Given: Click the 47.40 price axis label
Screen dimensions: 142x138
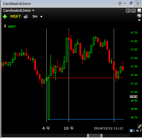Looking at the screenshot, I should (x=134, y=58).
